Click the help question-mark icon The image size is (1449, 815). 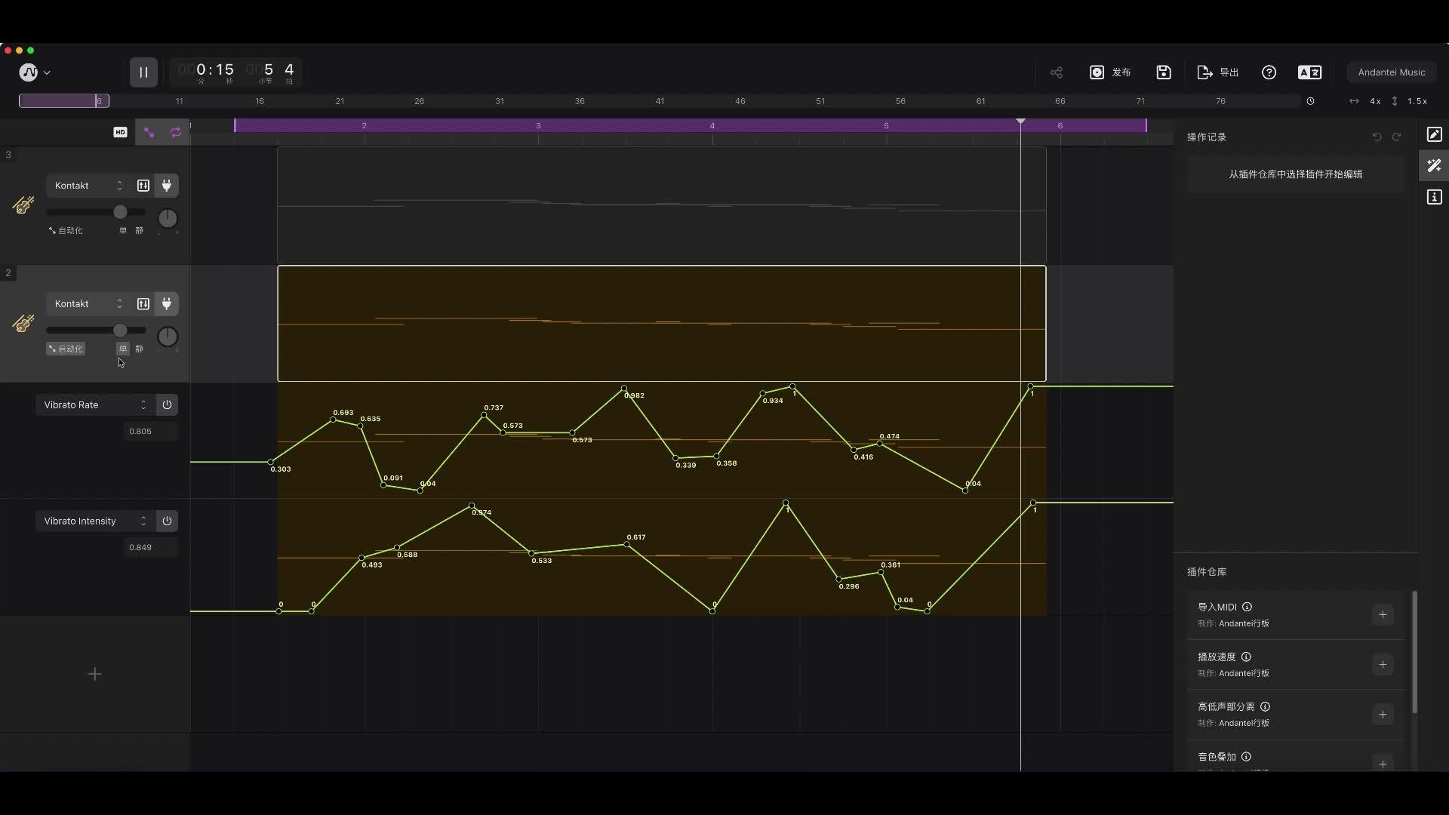click(1269, 72)
